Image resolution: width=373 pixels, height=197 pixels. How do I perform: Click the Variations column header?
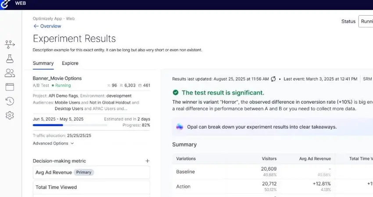[x=186, y=158]
